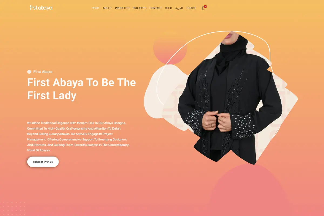Click the black abaya model image
324x216 pixels.
[x=230, y=97]
